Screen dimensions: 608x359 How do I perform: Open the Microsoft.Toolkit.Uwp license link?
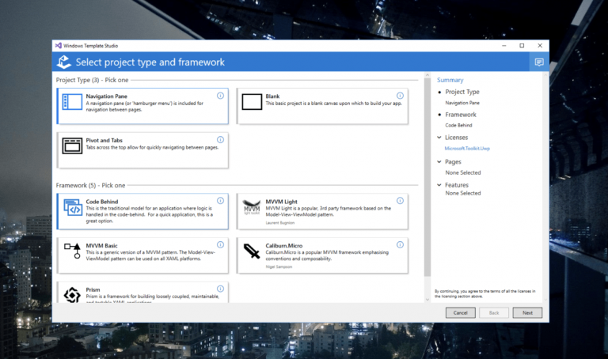(x=467, y=149)
